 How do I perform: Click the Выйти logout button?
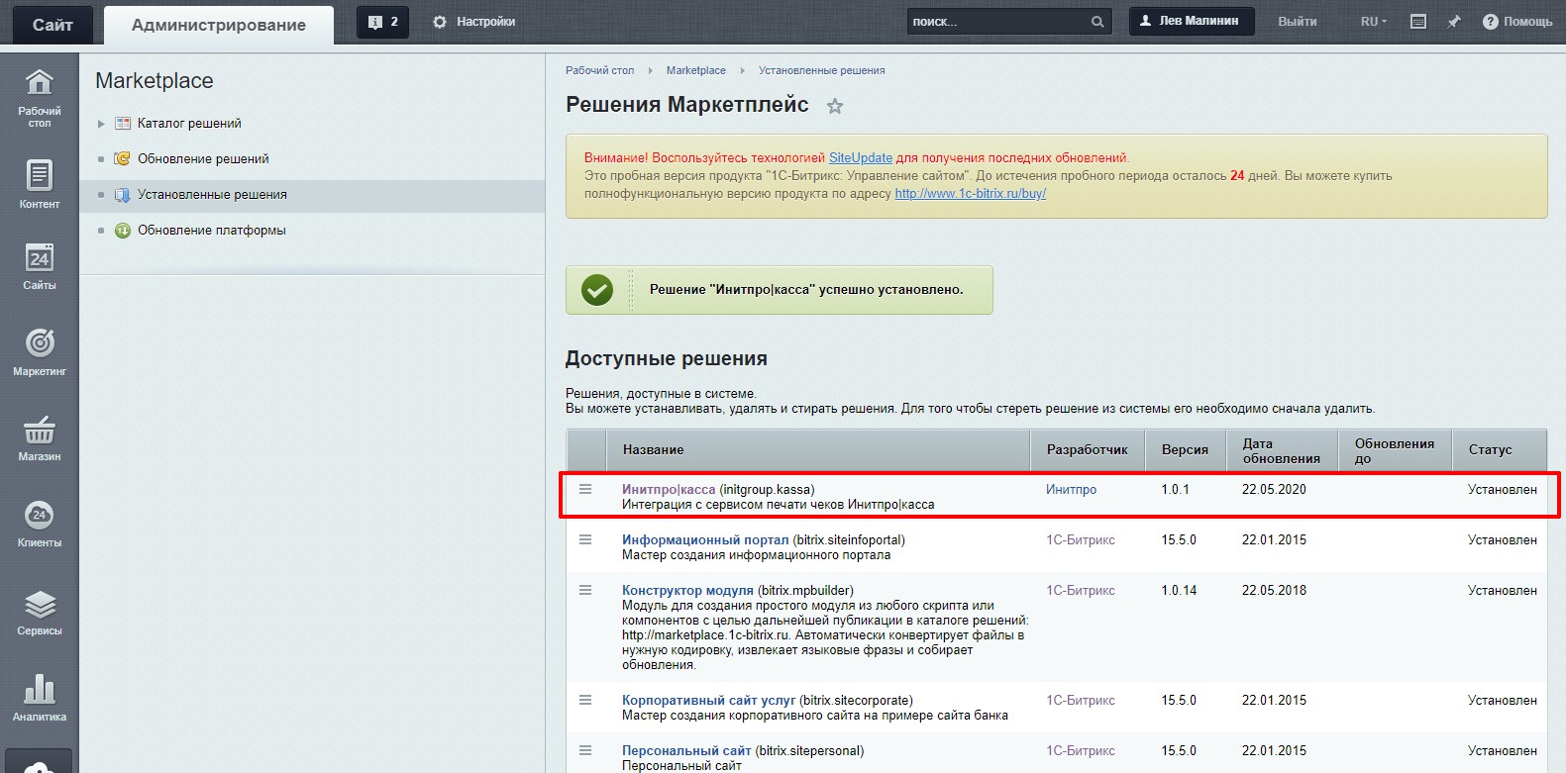point(1298,22)
